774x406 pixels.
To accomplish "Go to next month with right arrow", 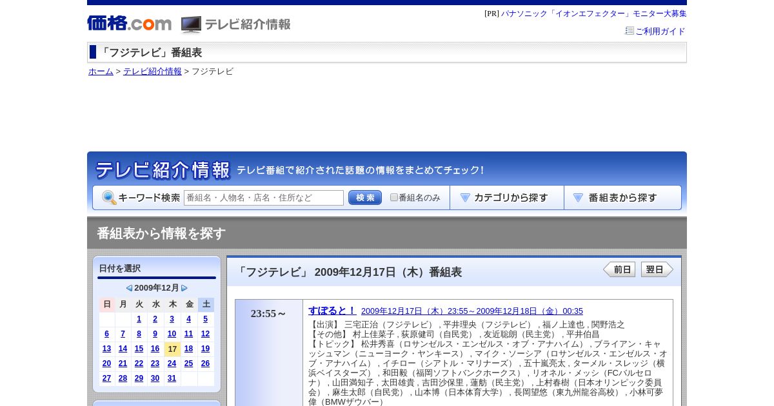I will click(184, 288).
